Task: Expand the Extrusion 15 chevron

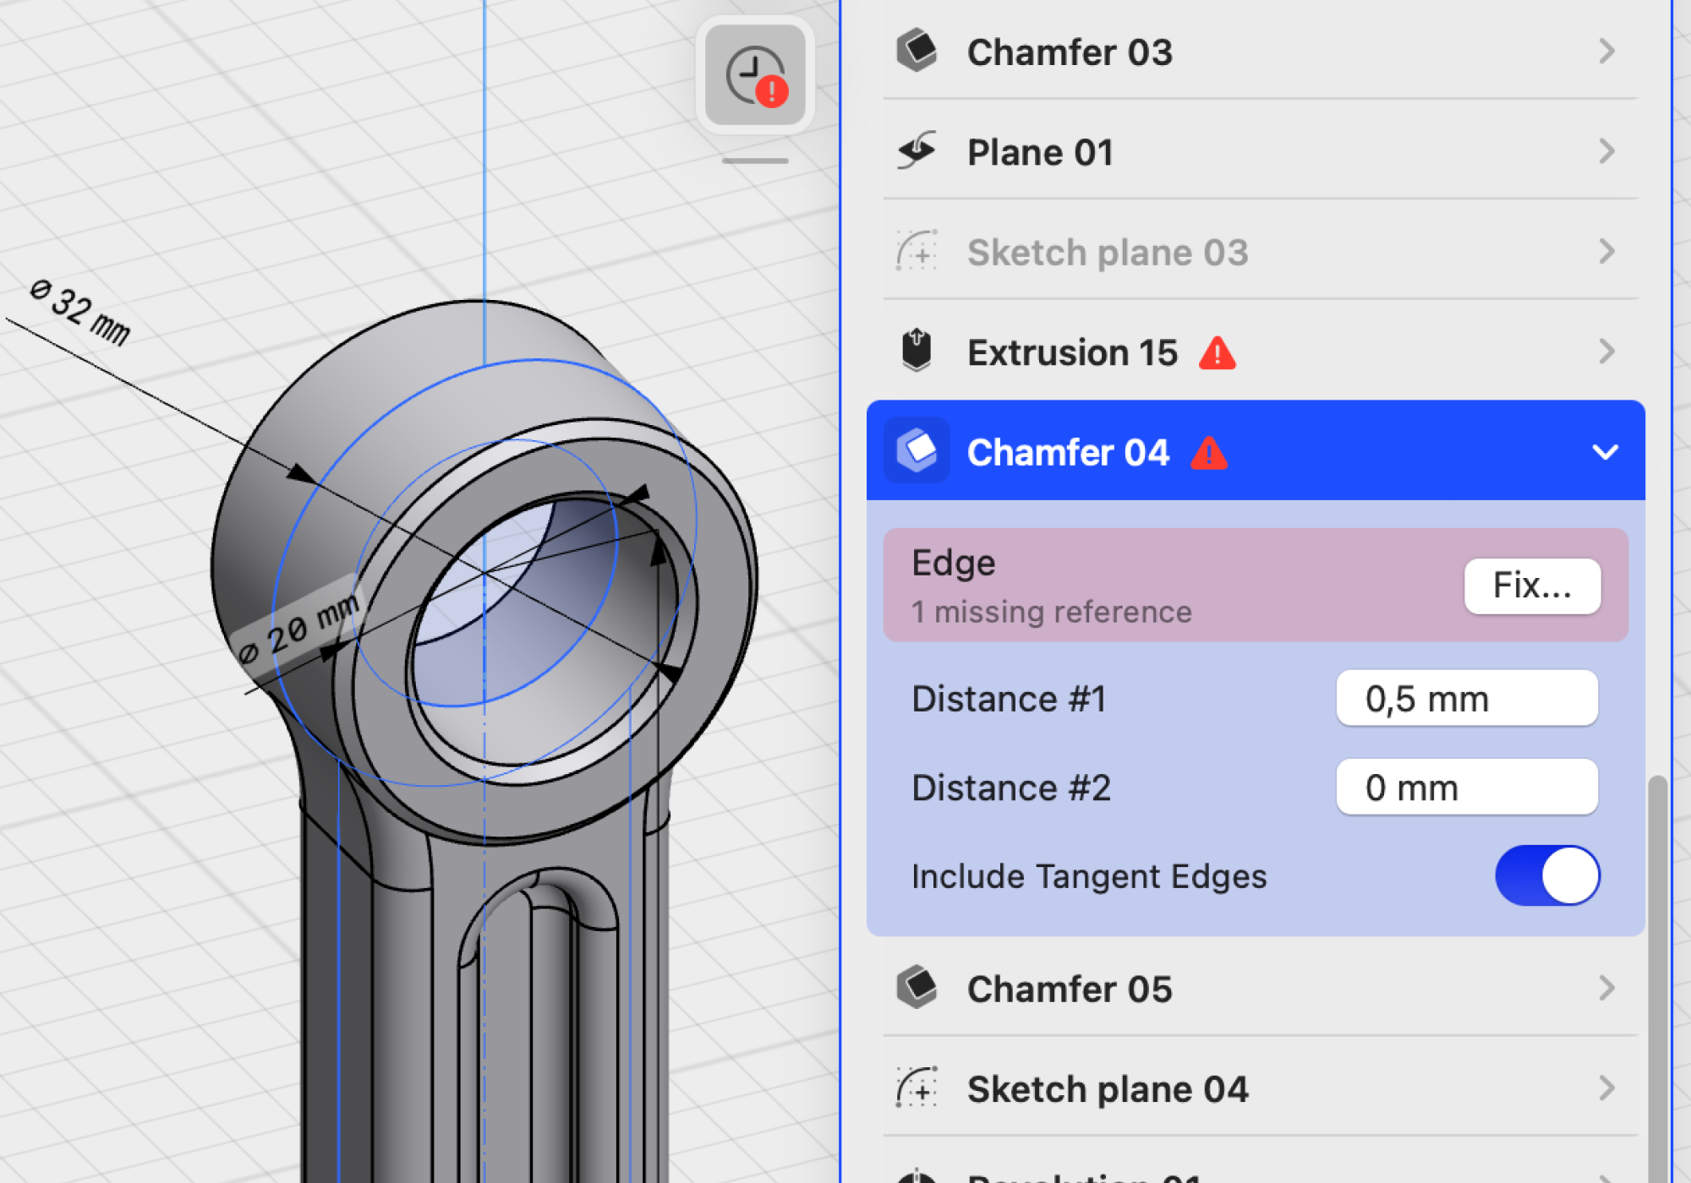Action: tap(1606, 351)
